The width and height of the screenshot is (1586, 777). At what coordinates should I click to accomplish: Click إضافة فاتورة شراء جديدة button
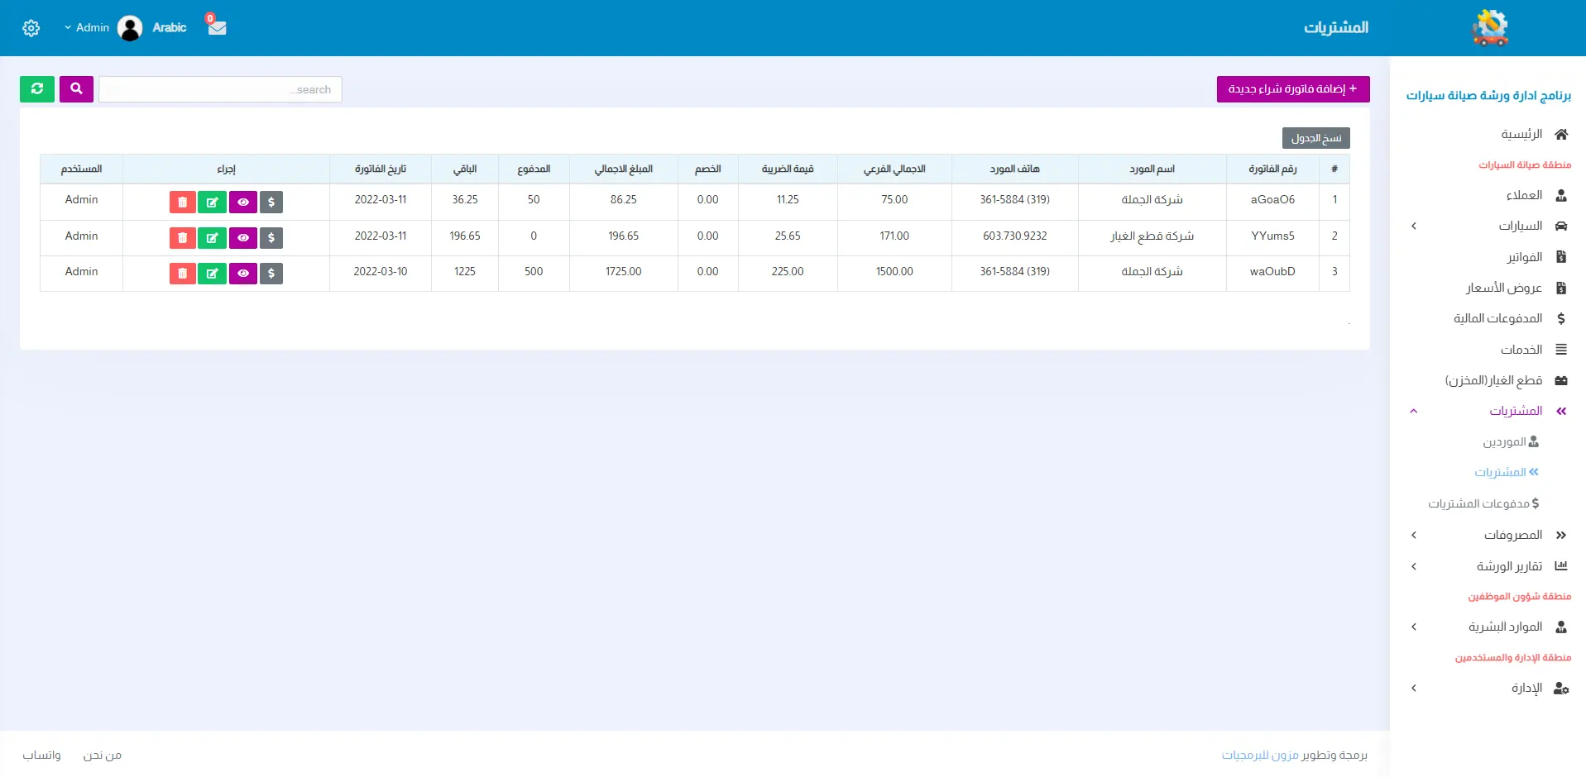pos(1292,89)
